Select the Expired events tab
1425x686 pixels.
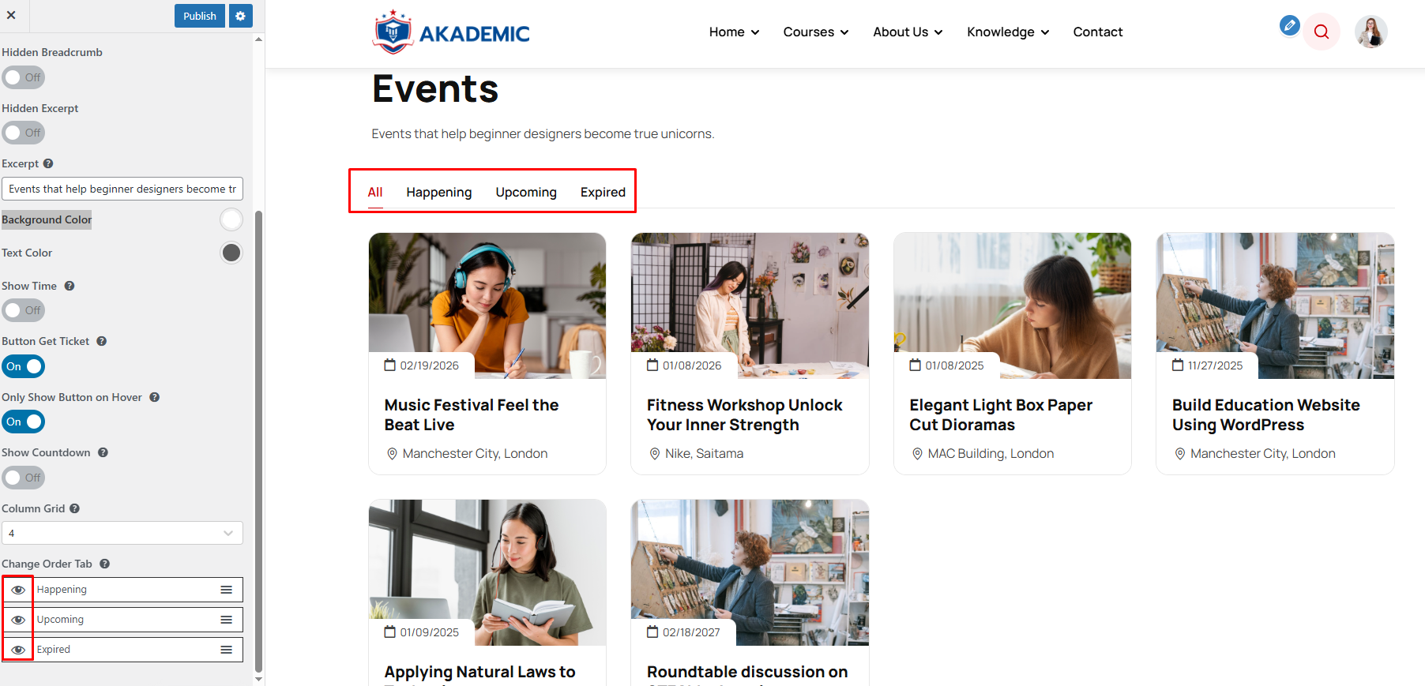(603, 193)
